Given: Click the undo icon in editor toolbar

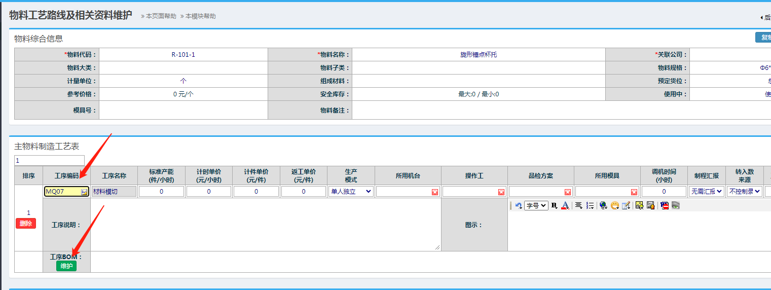Looking at the screenshot, I should pyautogui.click(x=518, y=205).
